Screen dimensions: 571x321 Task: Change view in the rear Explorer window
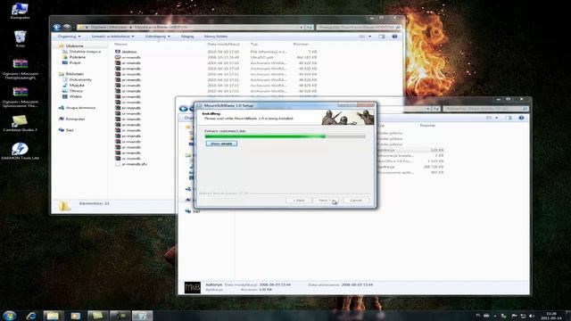coord(361,37)
